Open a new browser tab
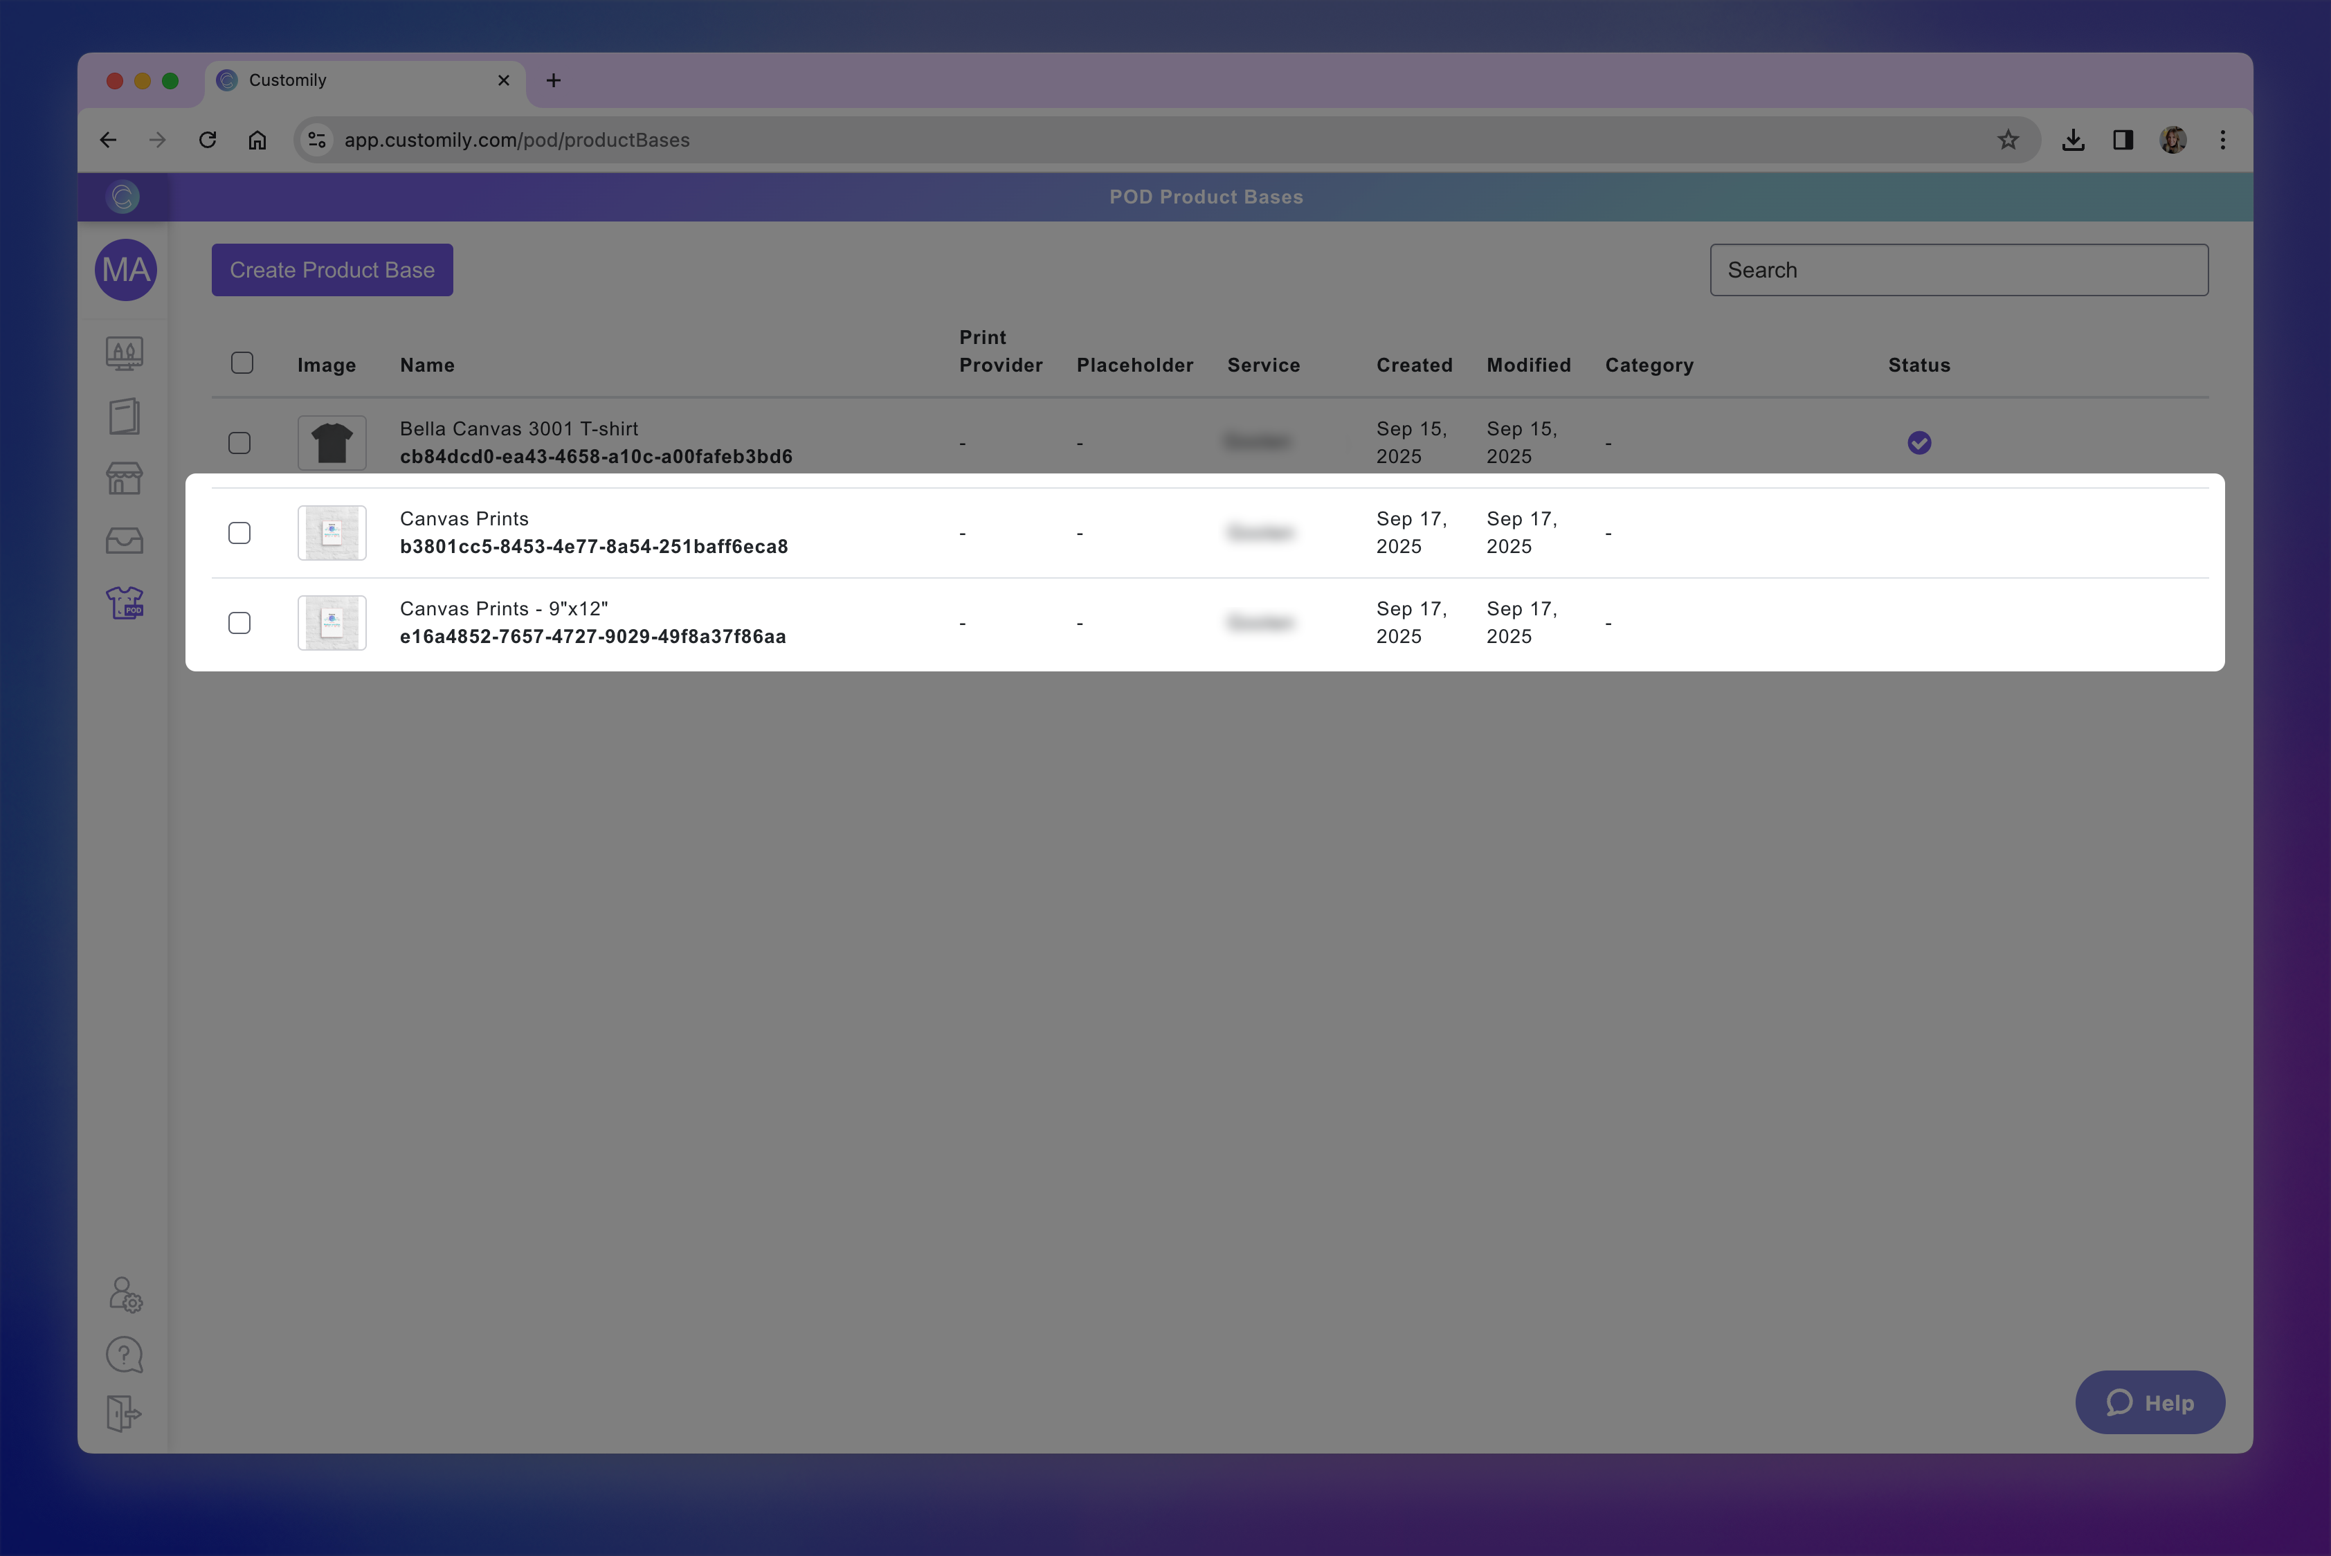Screen dimensions: 2331x1556 coord(554,80)
